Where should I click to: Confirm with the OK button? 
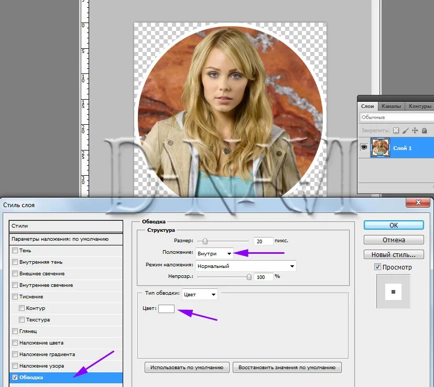click(394, 225)
